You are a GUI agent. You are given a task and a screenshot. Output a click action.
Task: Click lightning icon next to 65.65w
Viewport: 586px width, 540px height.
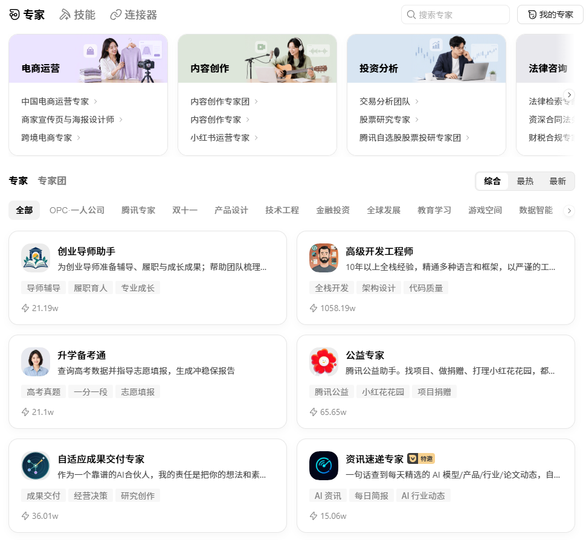point(314,412)
